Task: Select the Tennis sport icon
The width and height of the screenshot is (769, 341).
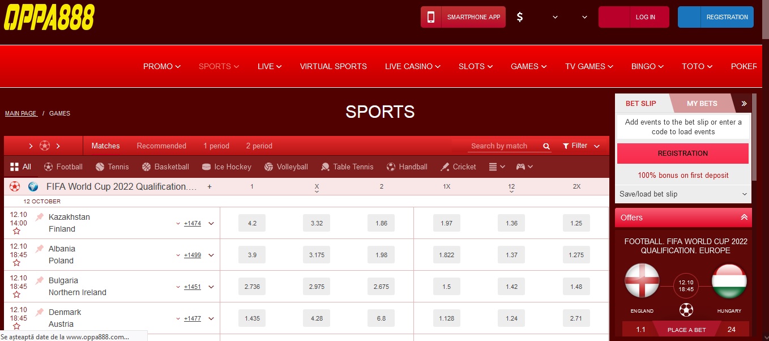Action: point(100,167)
